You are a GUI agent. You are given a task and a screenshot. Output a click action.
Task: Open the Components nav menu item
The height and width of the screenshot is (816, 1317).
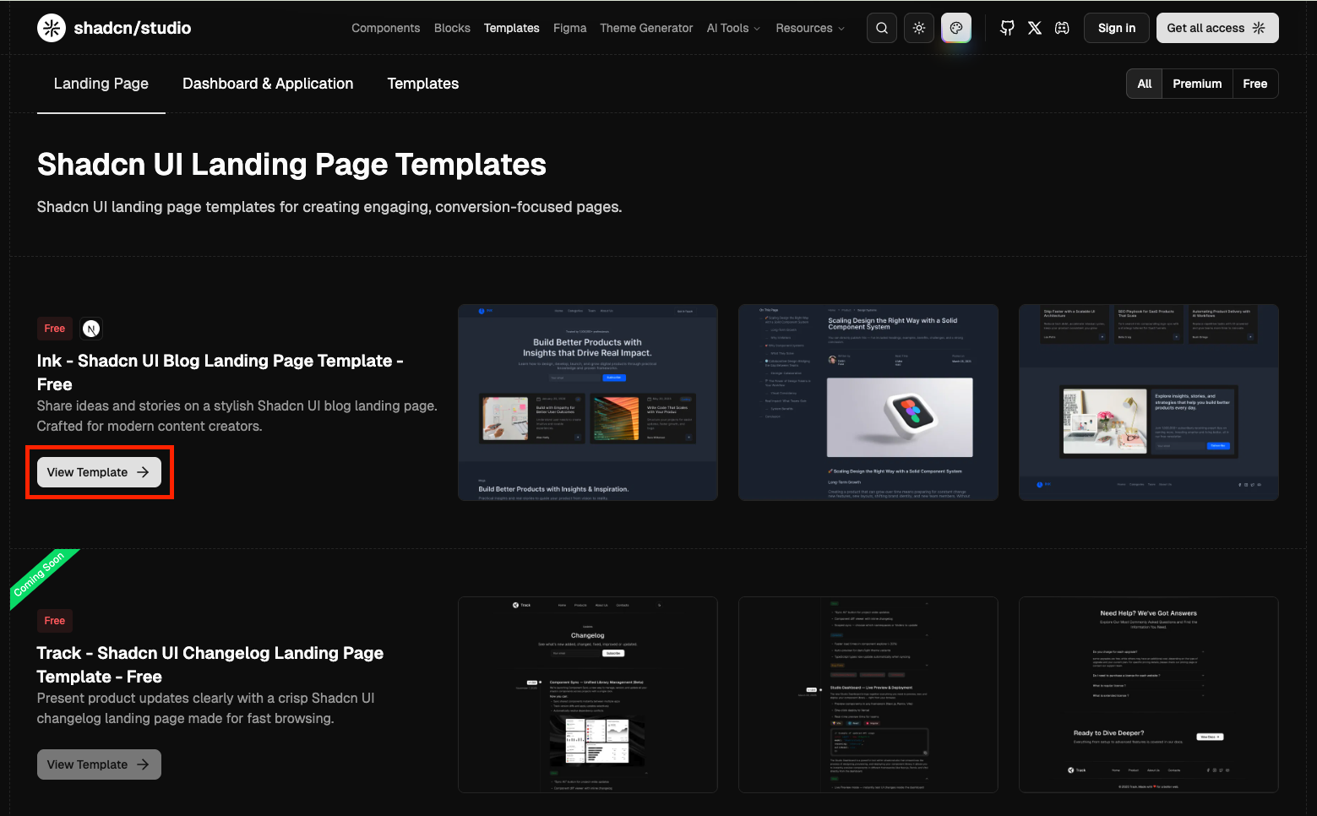[385, 28]
